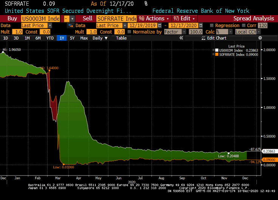Click the Buy security field US0003M Index

pos(40,18)
